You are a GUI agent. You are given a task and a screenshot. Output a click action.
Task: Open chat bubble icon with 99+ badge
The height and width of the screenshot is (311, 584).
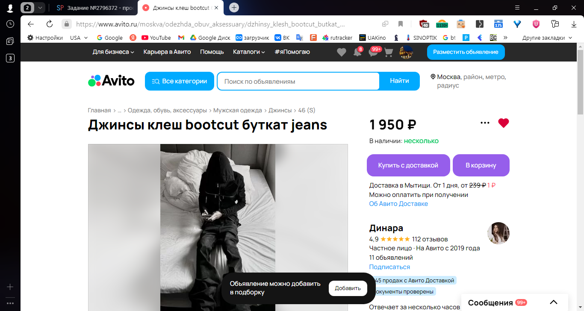pyautogui.click(x=373, y=52)
